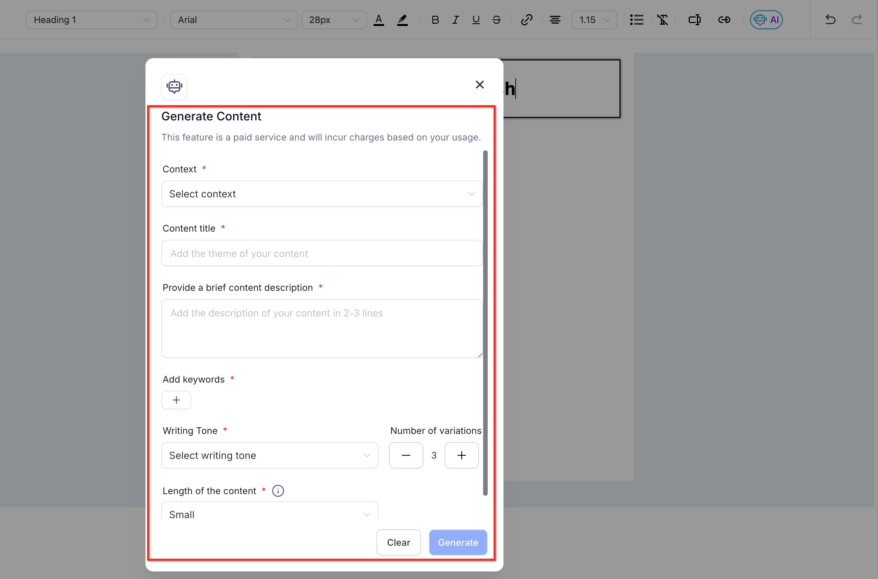Toggle bold formatting in toolbar
The height and width of the screenshot is (579, 878).
point(435,20)
